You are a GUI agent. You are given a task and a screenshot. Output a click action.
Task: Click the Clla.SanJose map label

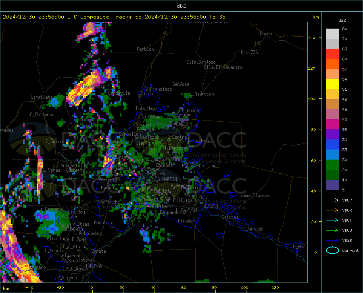[201, 62]
